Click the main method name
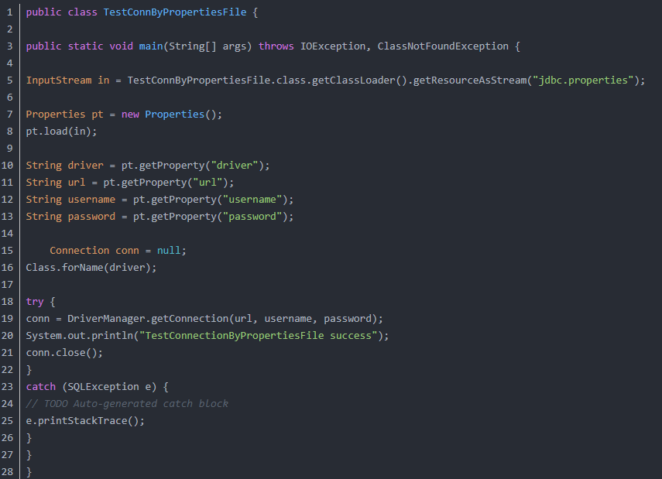This screenshot has height=479, width=662. click(151, 46)
